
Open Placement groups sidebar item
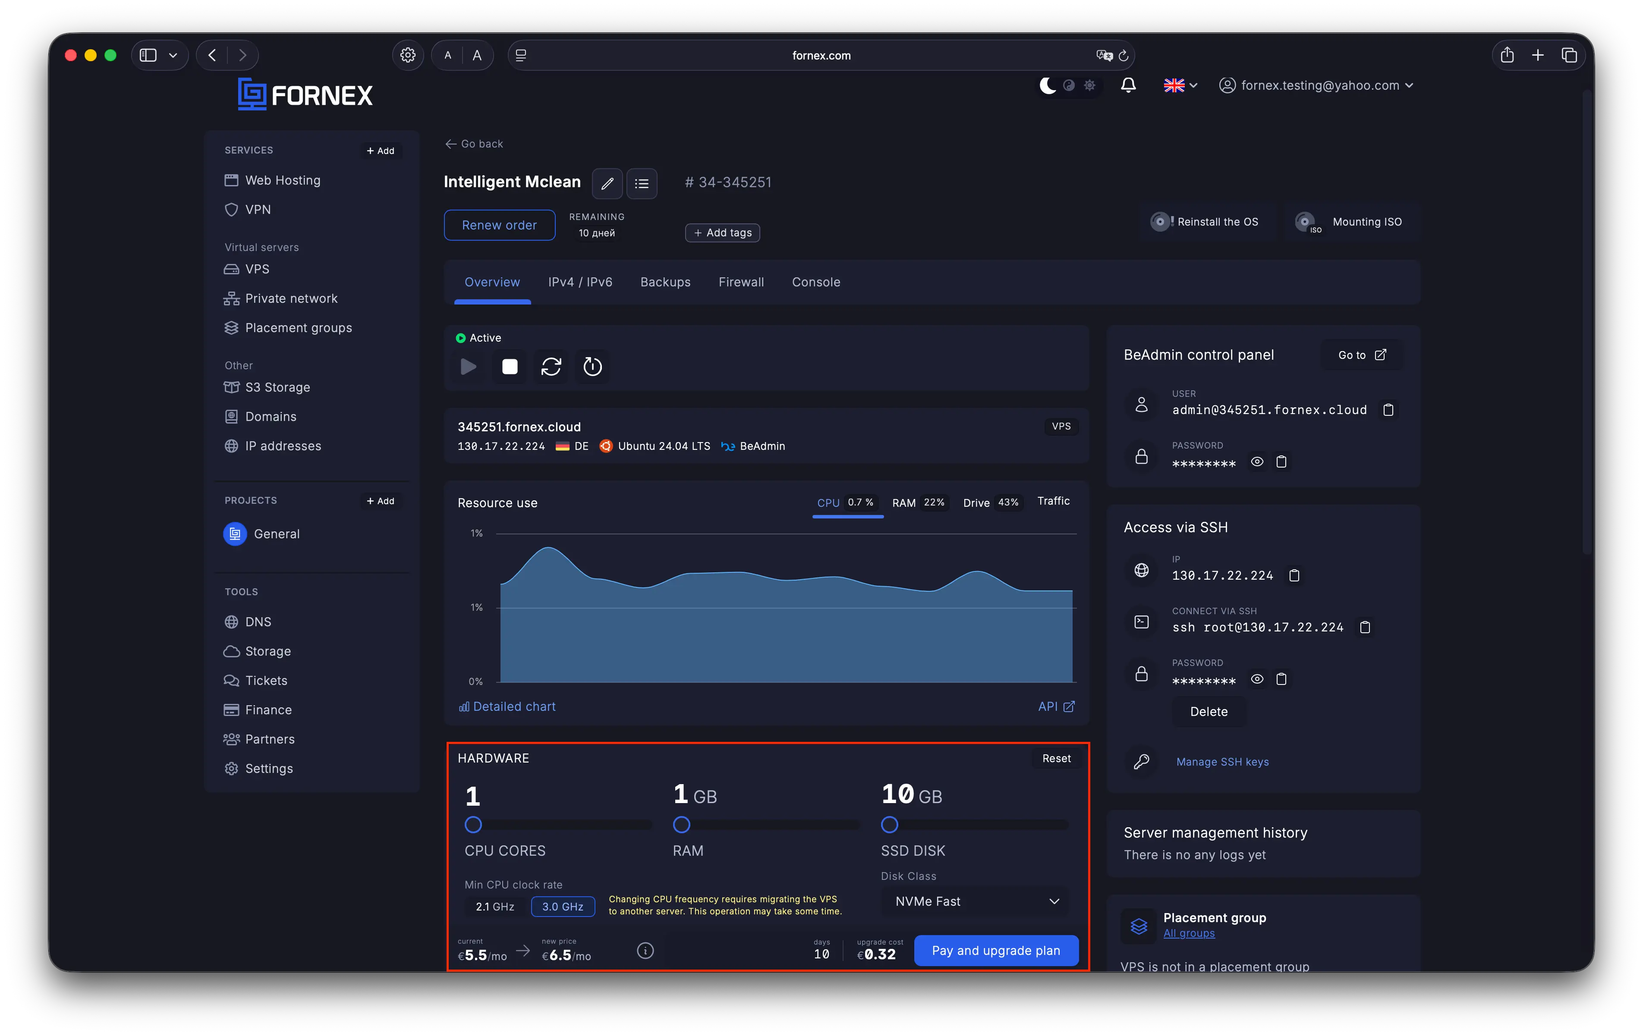[288, 327]
